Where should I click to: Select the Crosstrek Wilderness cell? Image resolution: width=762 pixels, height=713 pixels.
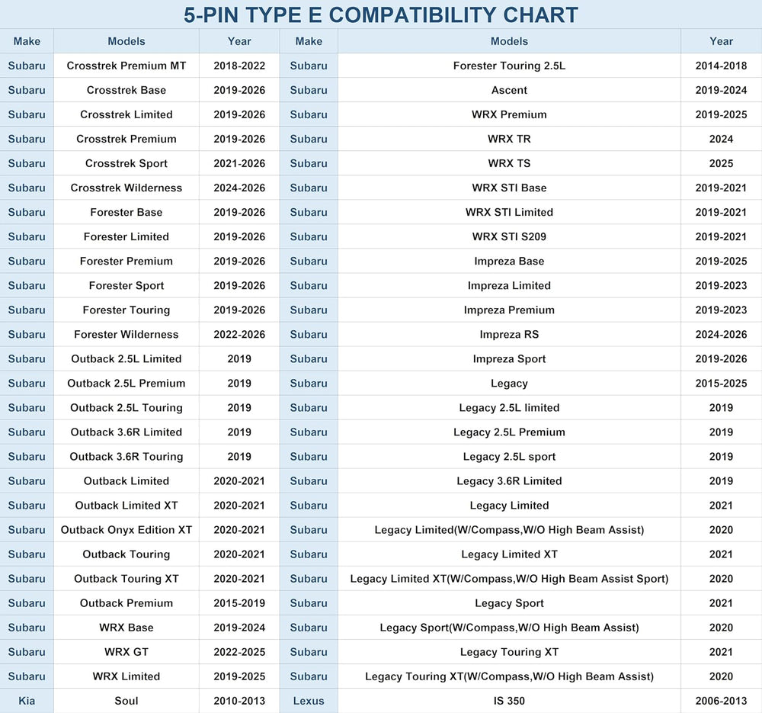[126, 188]
